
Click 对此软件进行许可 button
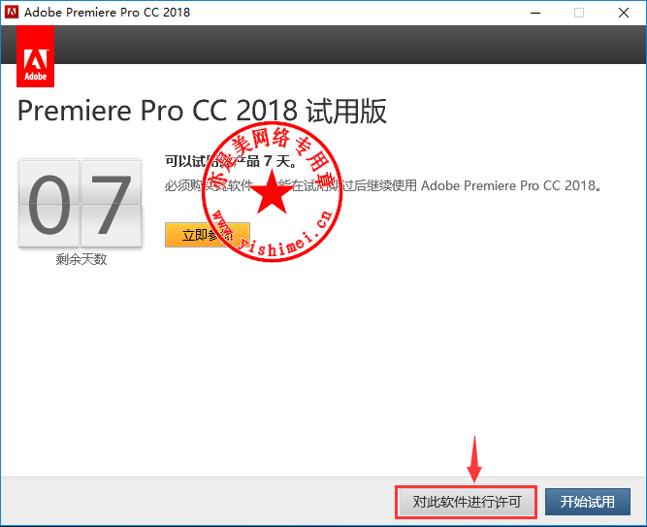point(467,502)
